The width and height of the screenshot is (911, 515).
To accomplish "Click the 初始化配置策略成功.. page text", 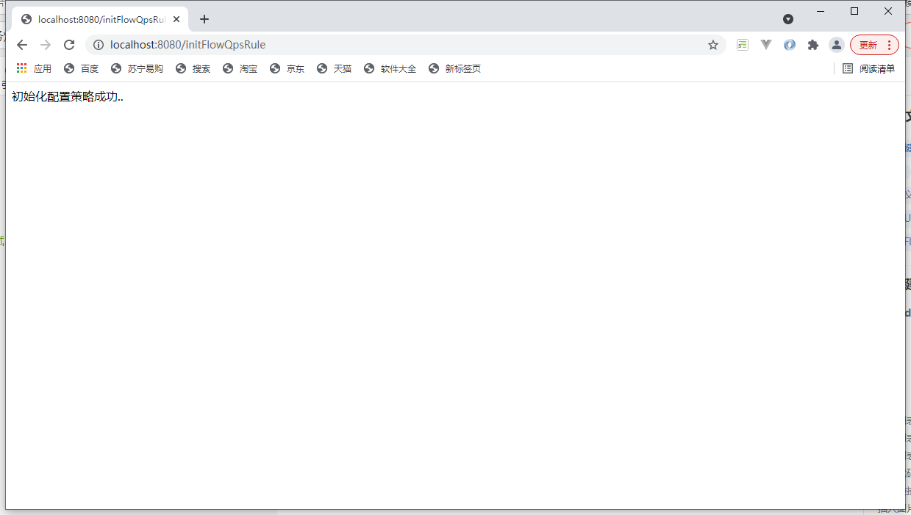I will 68,96.
